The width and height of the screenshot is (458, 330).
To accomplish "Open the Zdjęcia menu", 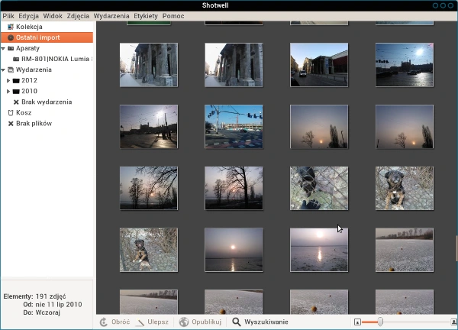I will pyautogui.click(x=78, y=16).
